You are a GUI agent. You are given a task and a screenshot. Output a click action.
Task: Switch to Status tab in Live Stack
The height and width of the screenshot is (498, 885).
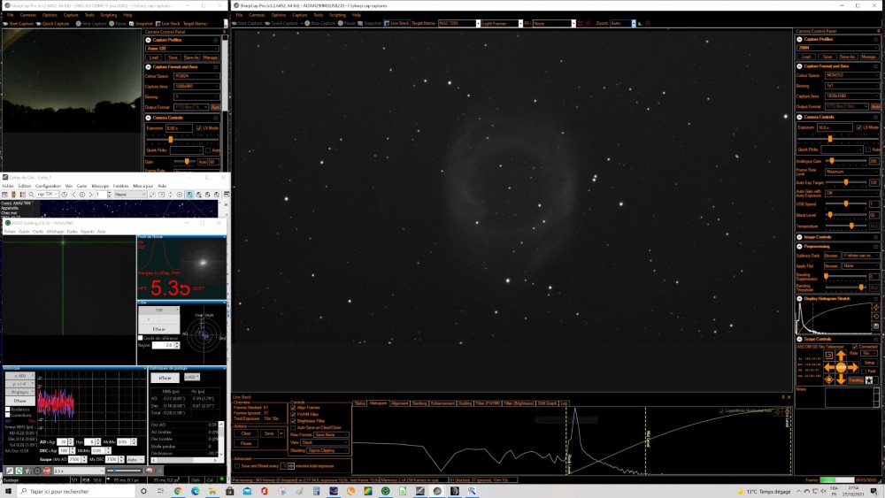[x=360, y=403]
